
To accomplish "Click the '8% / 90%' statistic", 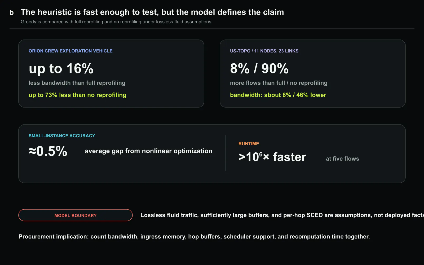I will pyautogui.click(x=259, y=69).
